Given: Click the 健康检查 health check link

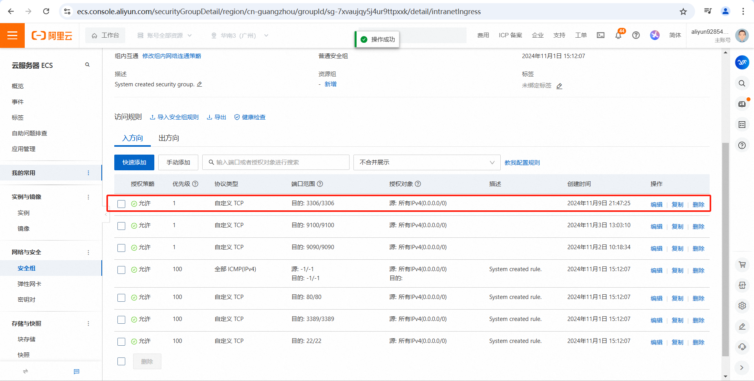Looking at the screenshot, I should click(250, 117).
